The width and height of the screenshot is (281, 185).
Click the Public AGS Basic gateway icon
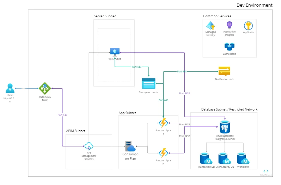(x=45, y=88)
